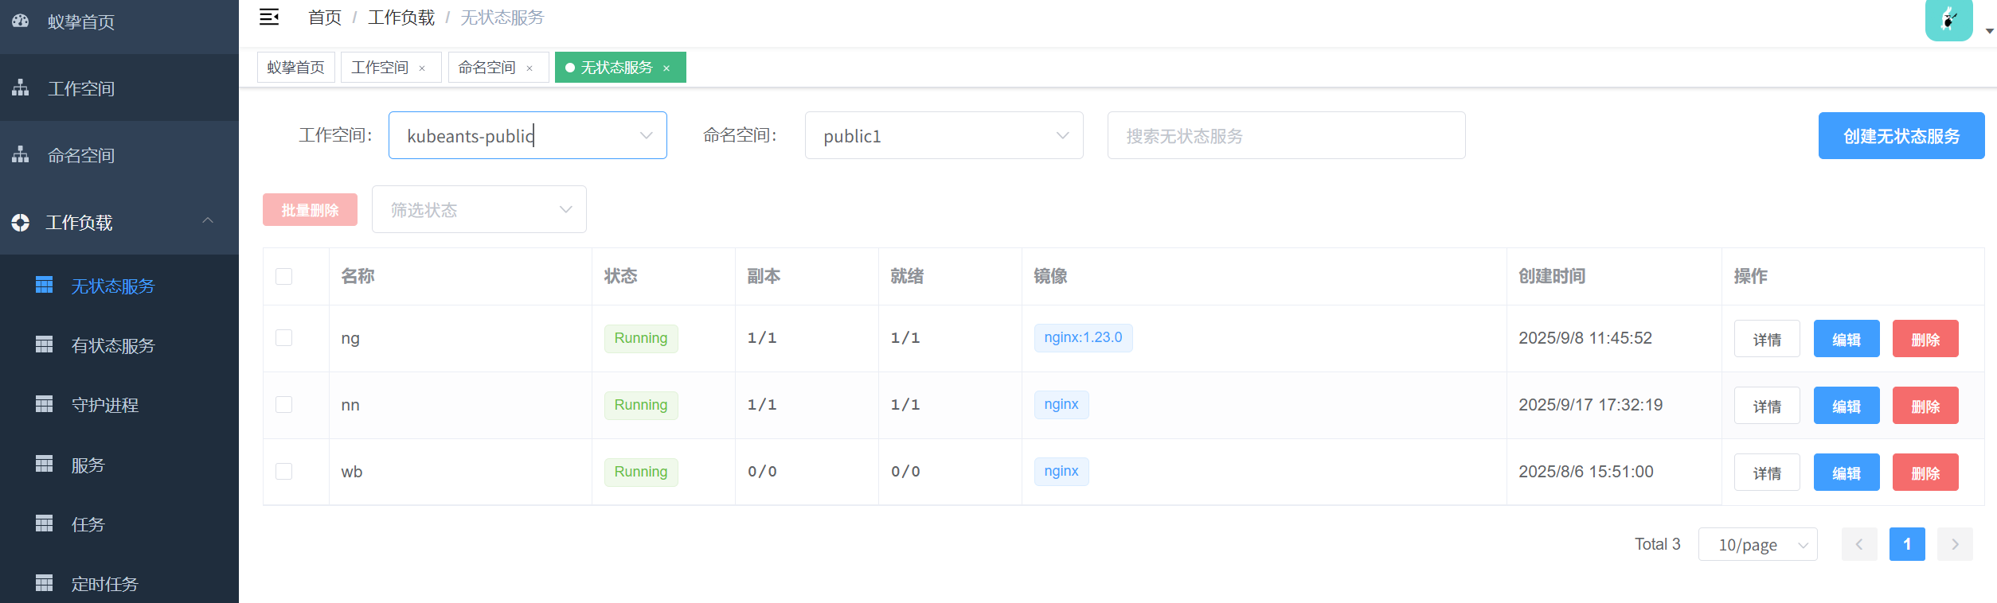Close the 命名空间 tab

point(530,68)
